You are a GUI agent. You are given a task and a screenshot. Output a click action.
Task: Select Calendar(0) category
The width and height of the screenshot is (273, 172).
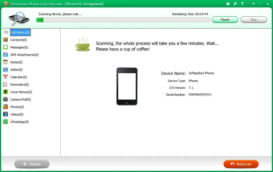click(19, 77)
